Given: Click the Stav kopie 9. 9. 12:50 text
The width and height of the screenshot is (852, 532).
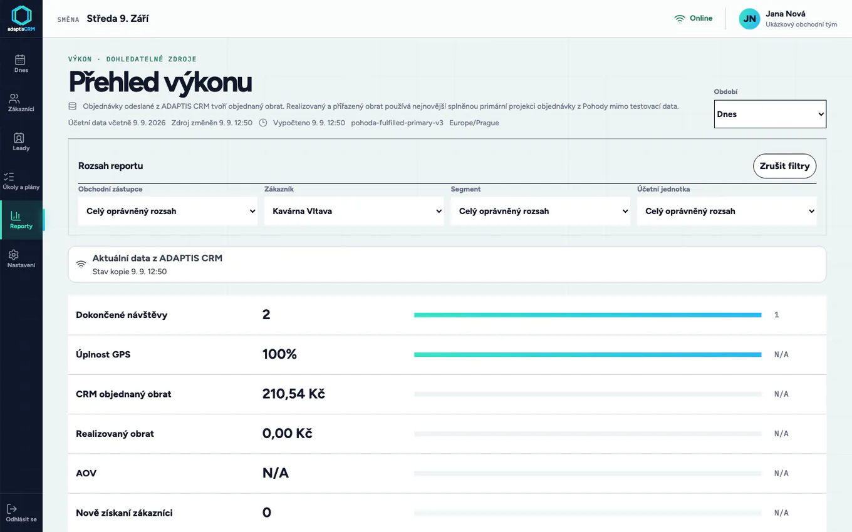Looking at the screenshot, I should (x=130, y=272).
